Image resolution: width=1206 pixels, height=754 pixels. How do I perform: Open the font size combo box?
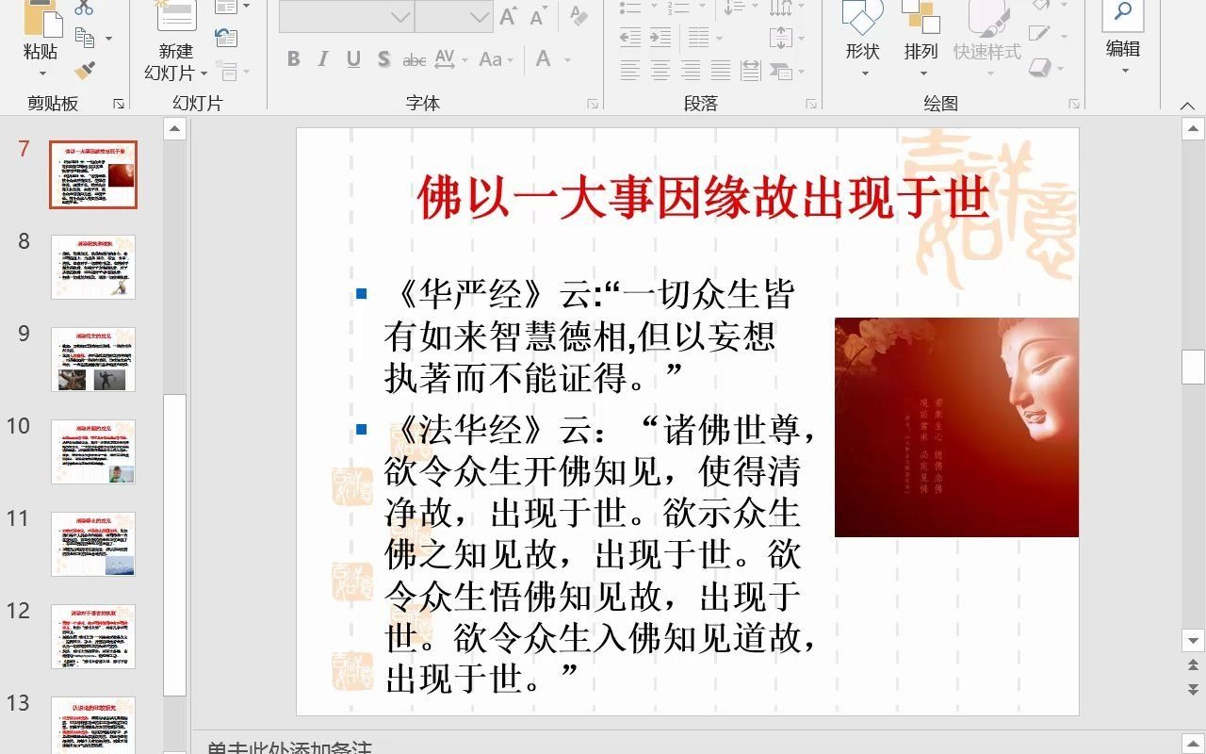[453, 17]
